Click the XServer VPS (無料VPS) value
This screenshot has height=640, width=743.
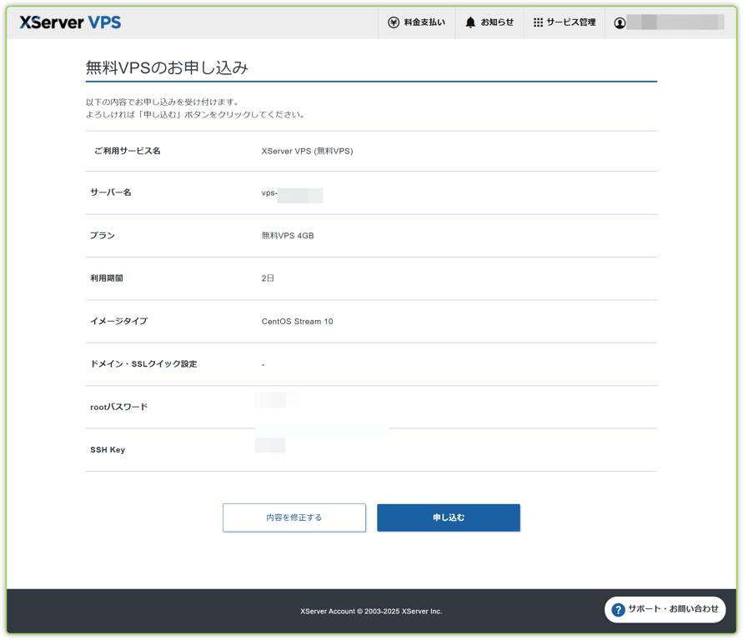tap(307, 151)
